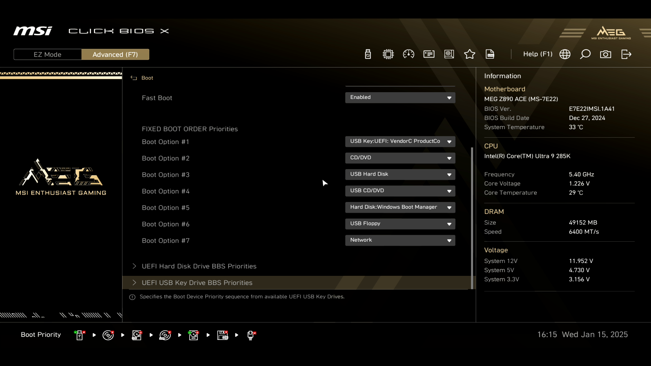Click the floppy disk icon in Boot Priority
The width and height of the screenshot is (651, 366).
222,335
